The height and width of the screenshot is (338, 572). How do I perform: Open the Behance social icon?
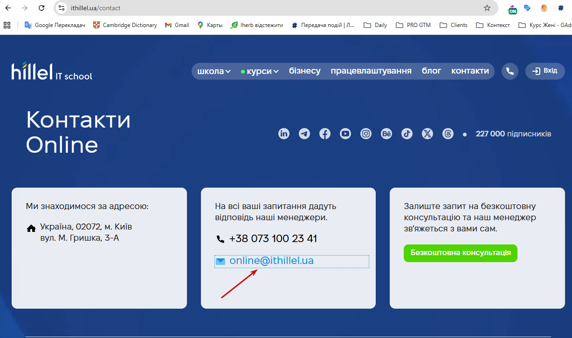386,134
